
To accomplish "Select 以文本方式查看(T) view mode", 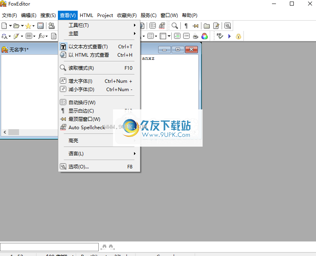I will [x=99, y=47].
